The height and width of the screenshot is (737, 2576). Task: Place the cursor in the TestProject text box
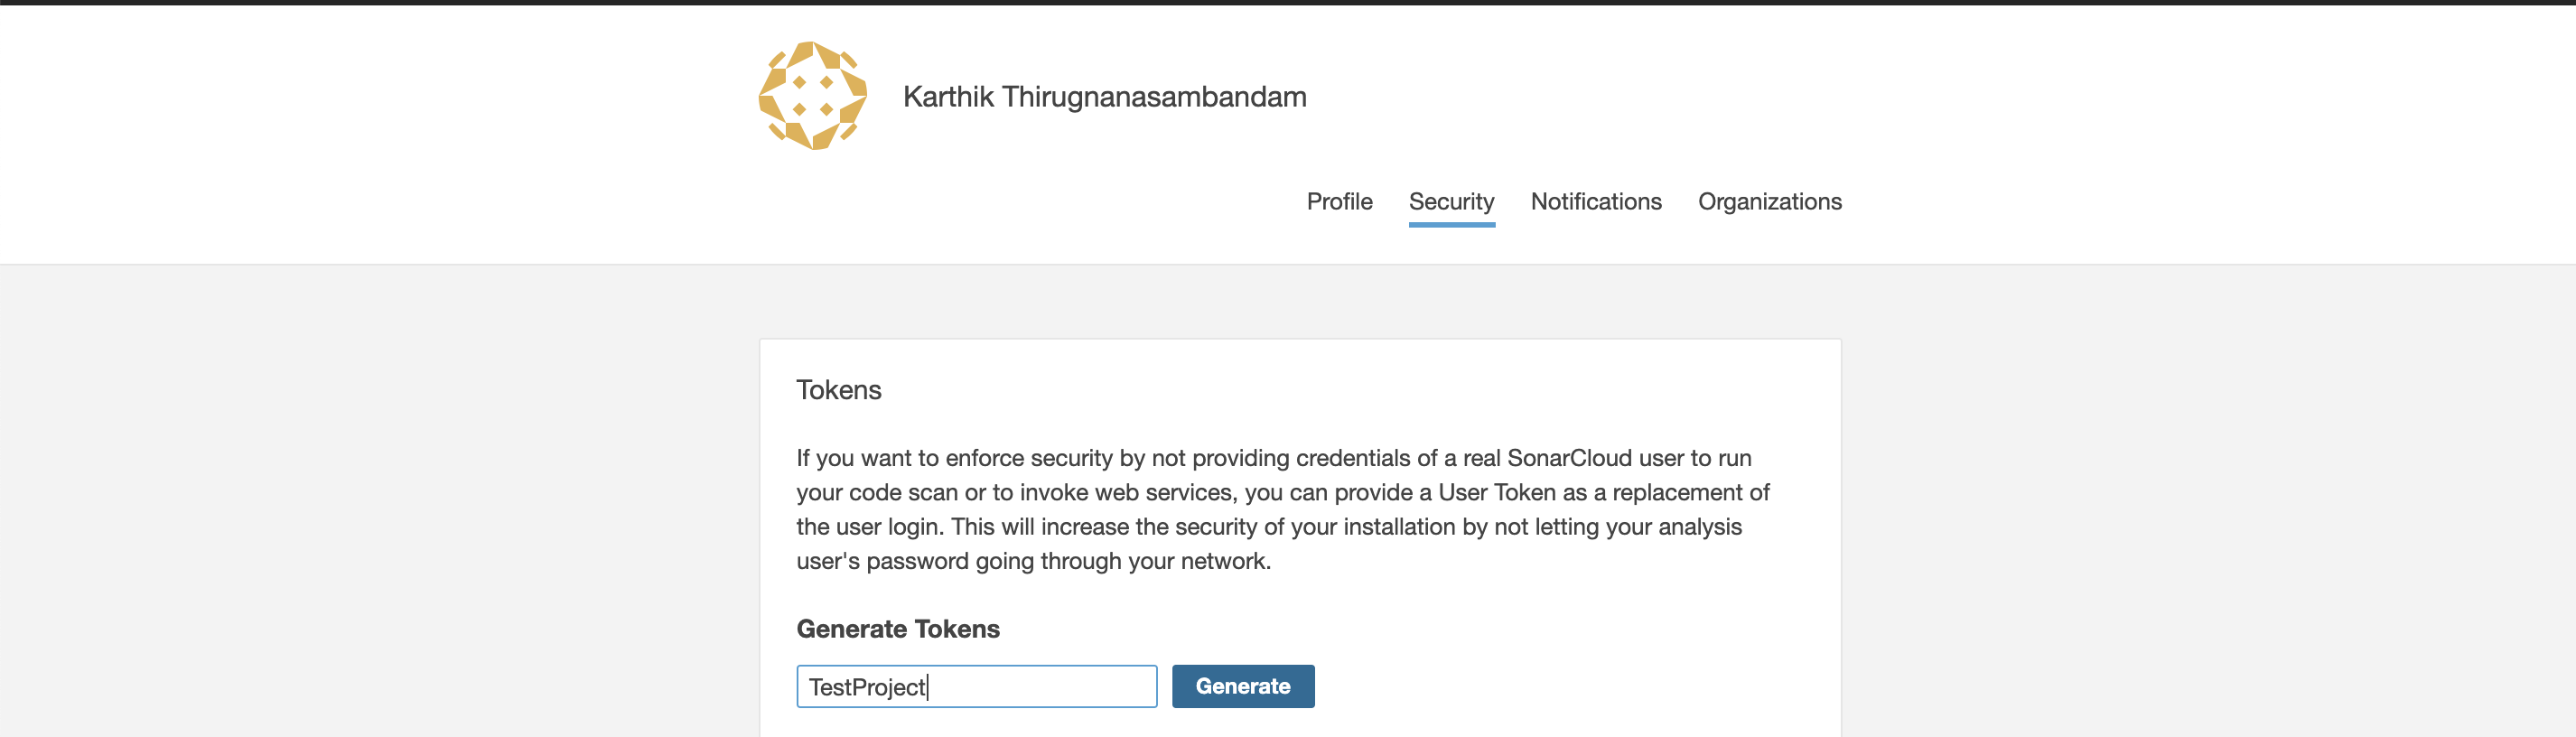[x=976, y=686]
